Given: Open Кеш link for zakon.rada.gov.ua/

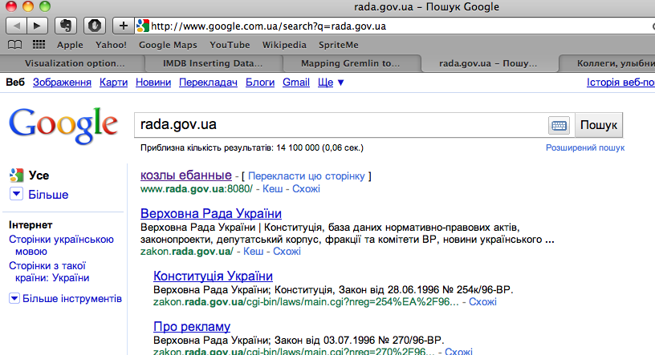Looking at the screenshot, I should coord(254,251).
